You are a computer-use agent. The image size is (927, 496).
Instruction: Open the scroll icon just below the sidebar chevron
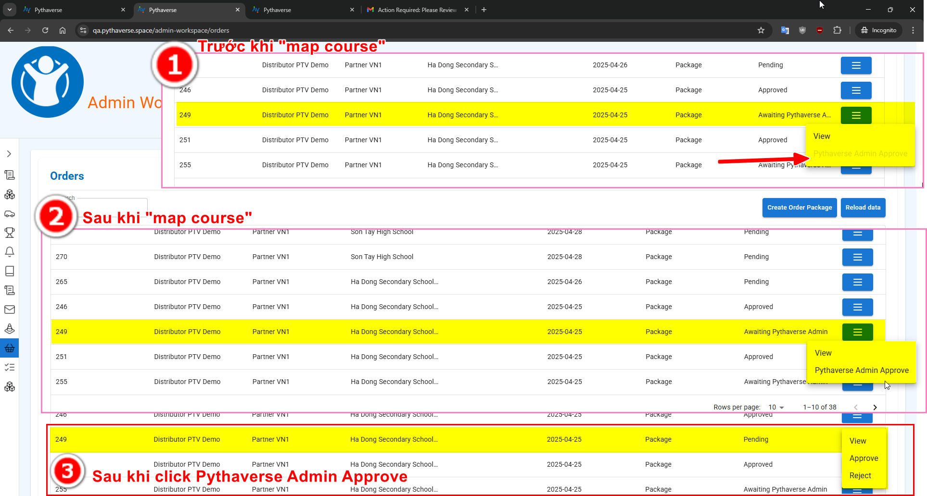tap(9, 175)
